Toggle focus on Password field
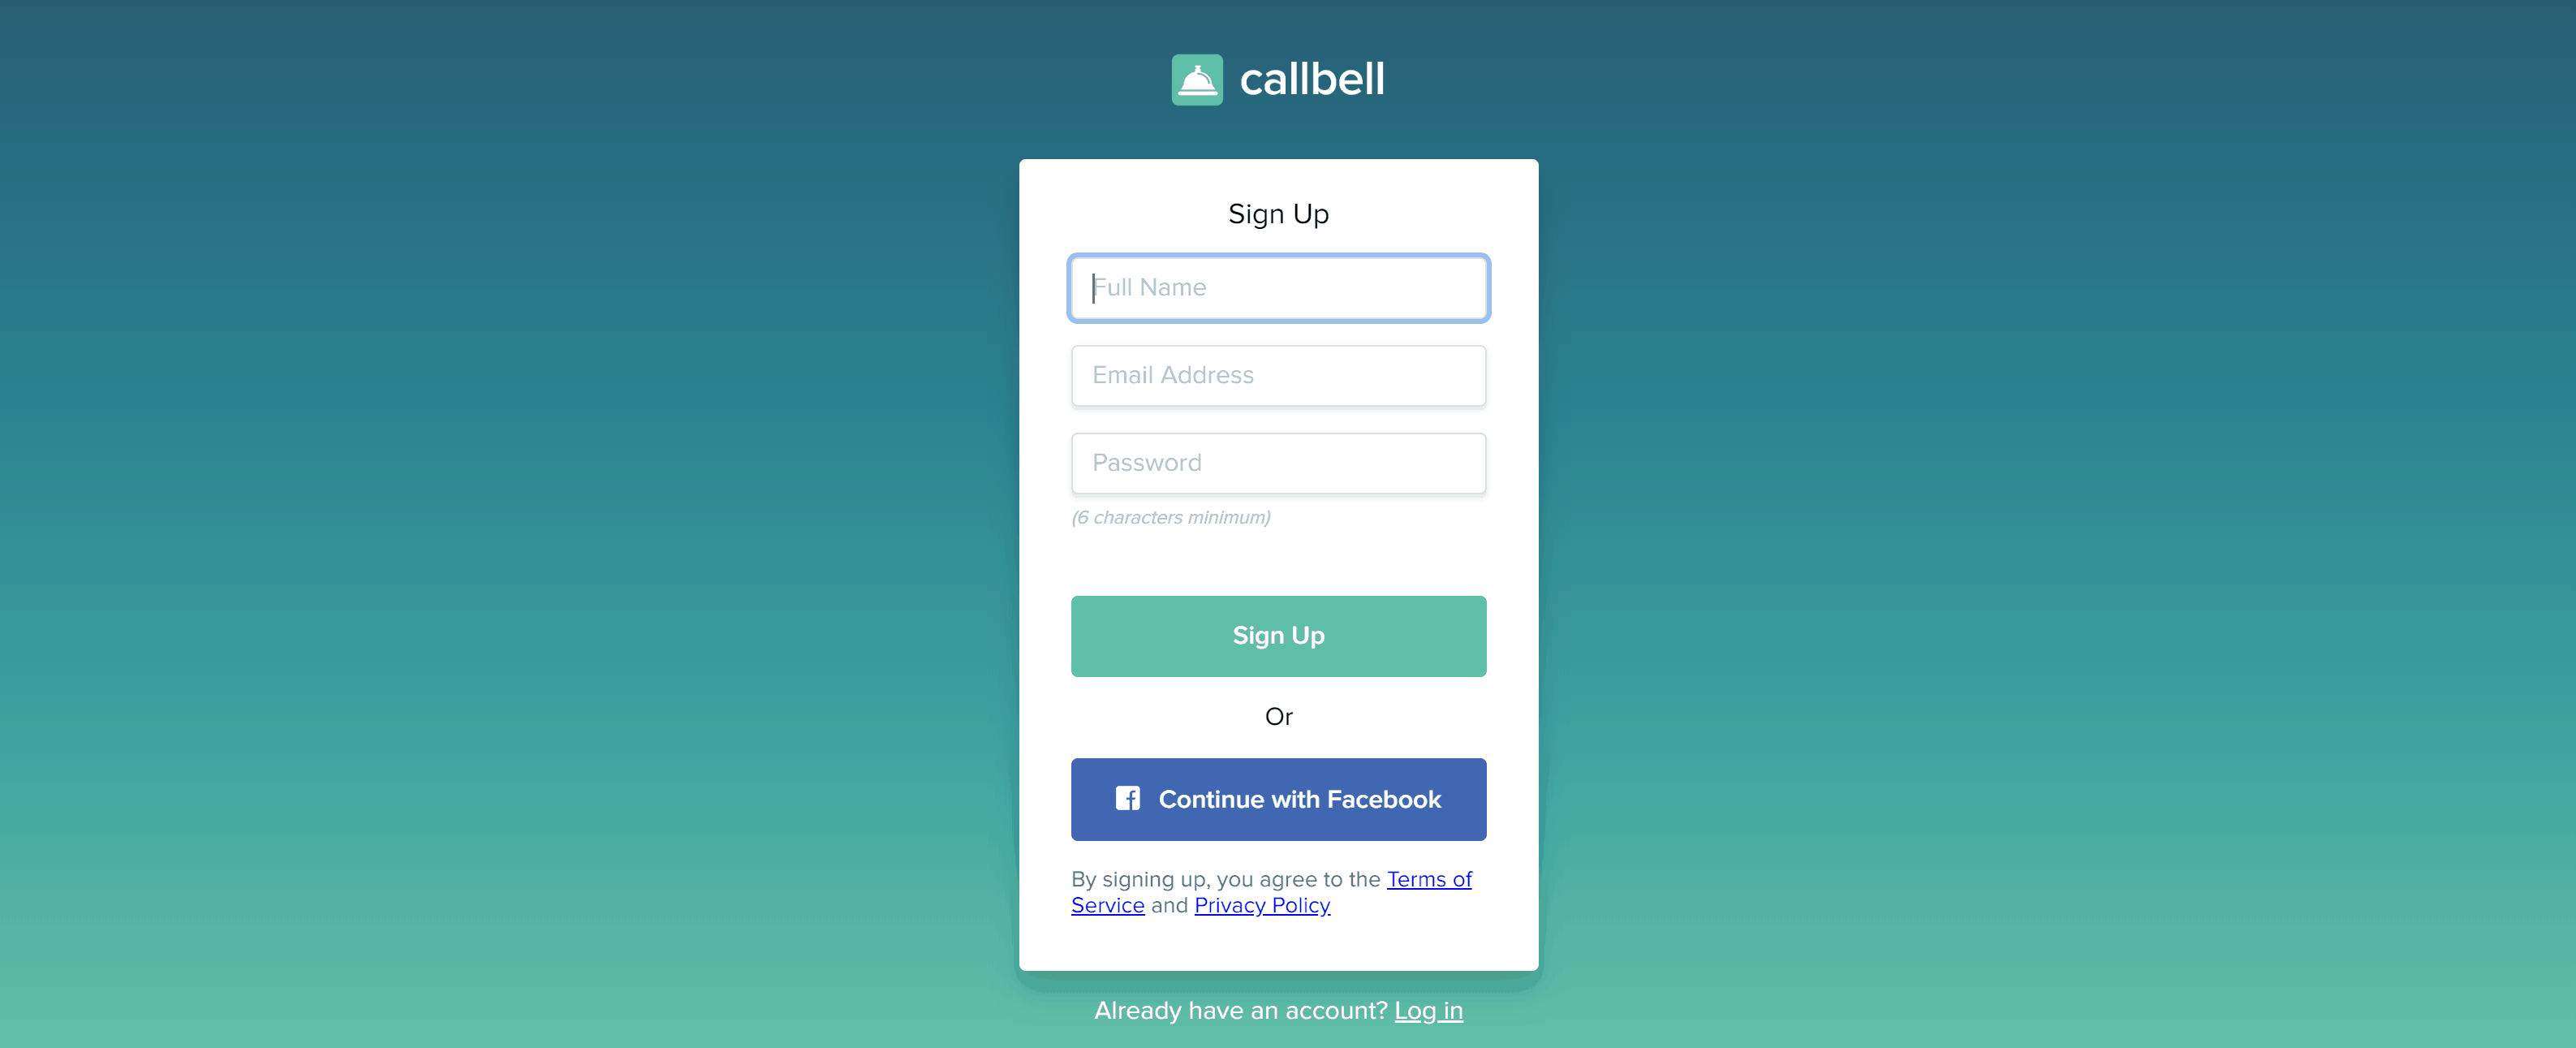Image resolution: width=2576 pixels, height=1048 pixels. [x=1278, y=462]
